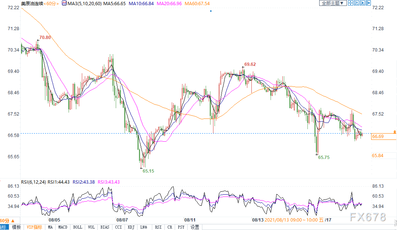
Task: Click the MA5:66.65 value
Action: pyautogui.click(x=114, y=4)
